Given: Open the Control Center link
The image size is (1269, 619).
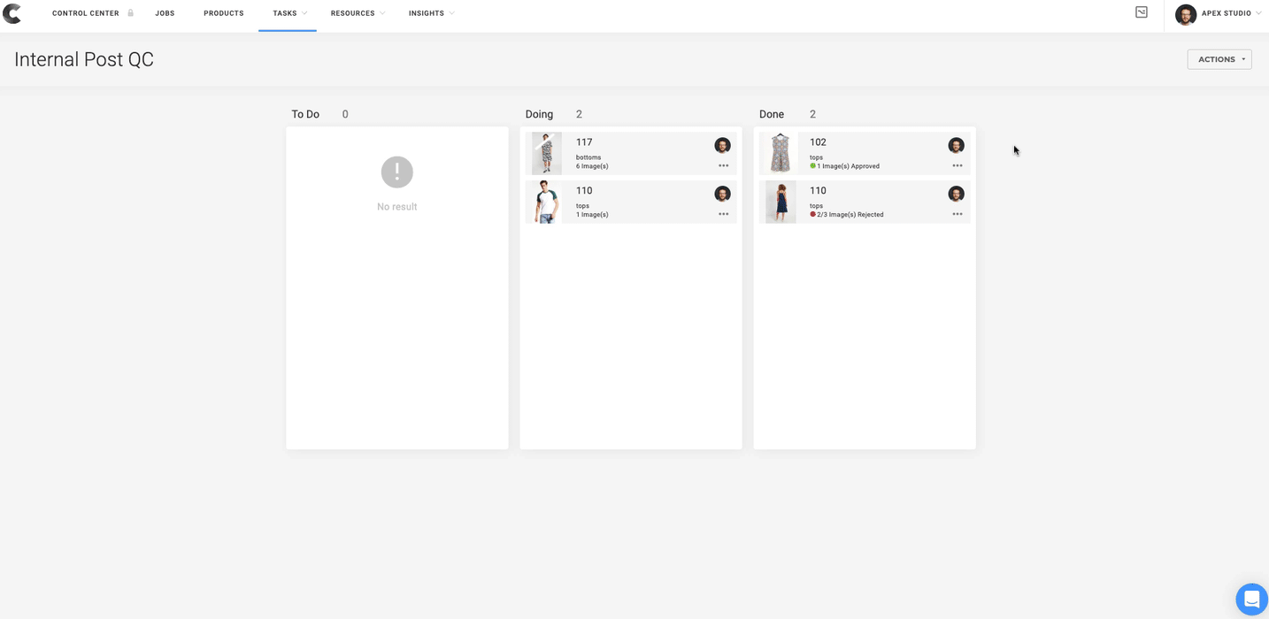Looking at the screenshot, I should (86, 13).
